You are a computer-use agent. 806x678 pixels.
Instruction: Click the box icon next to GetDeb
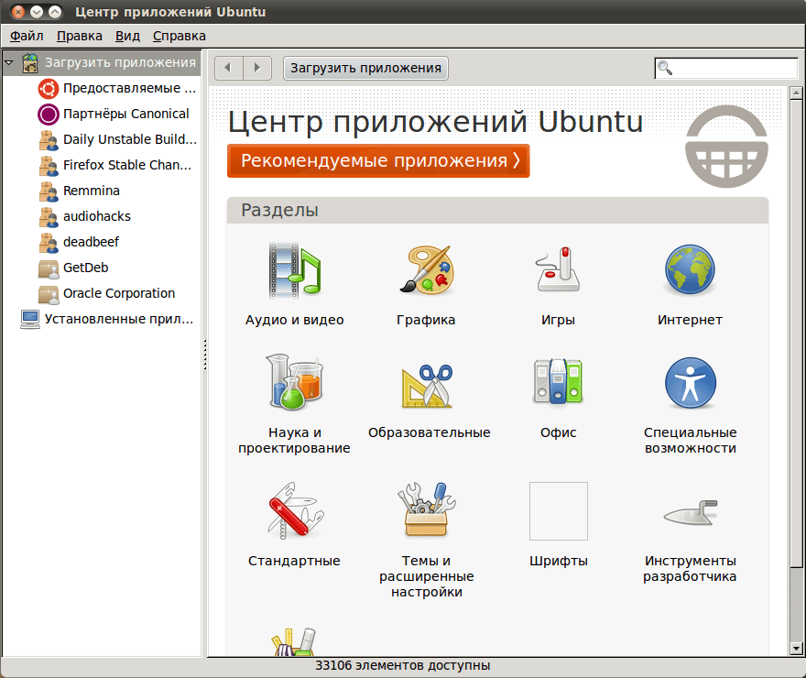49,268
